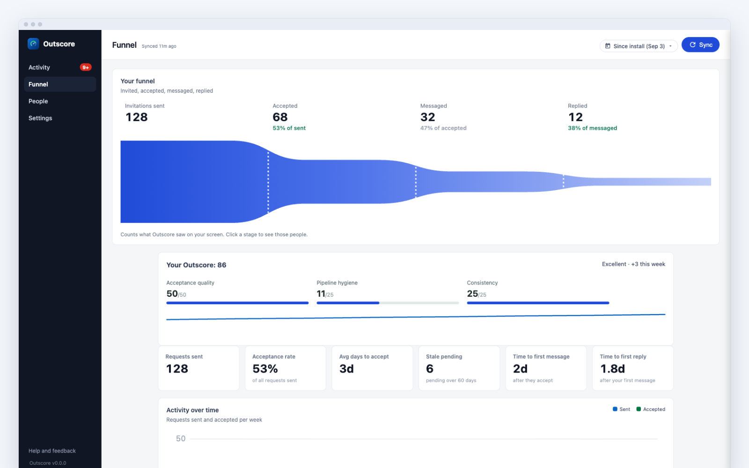The width and height of the screenshot is (749, 468).
Task: Click 'Activity over time' heading
Action: tap(192, 410)
